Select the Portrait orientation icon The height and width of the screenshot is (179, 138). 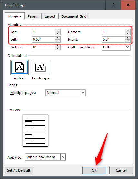click(19, 67)
